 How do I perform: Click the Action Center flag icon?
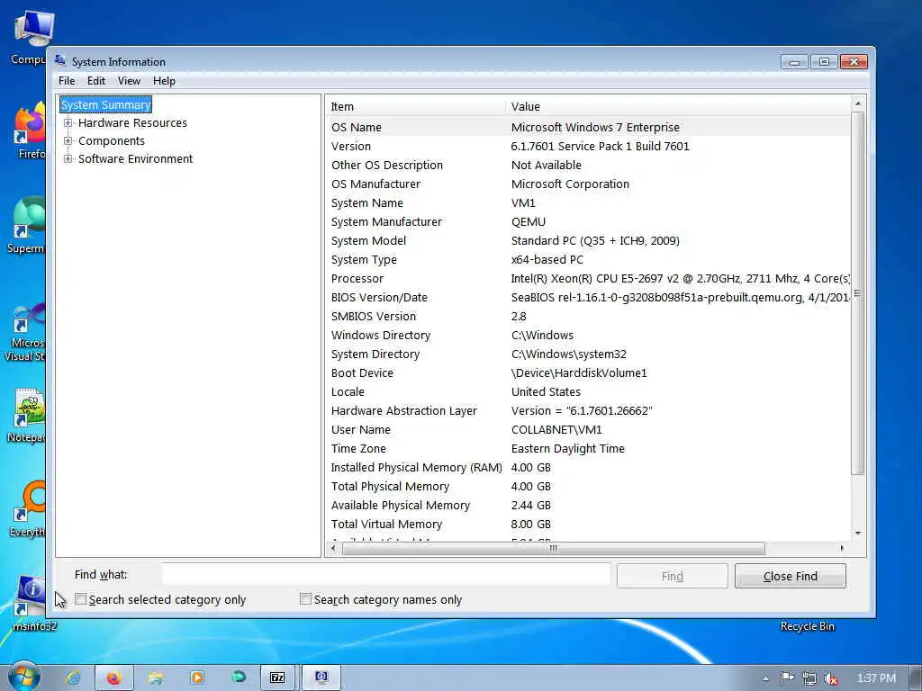click(x=787, y=678)
